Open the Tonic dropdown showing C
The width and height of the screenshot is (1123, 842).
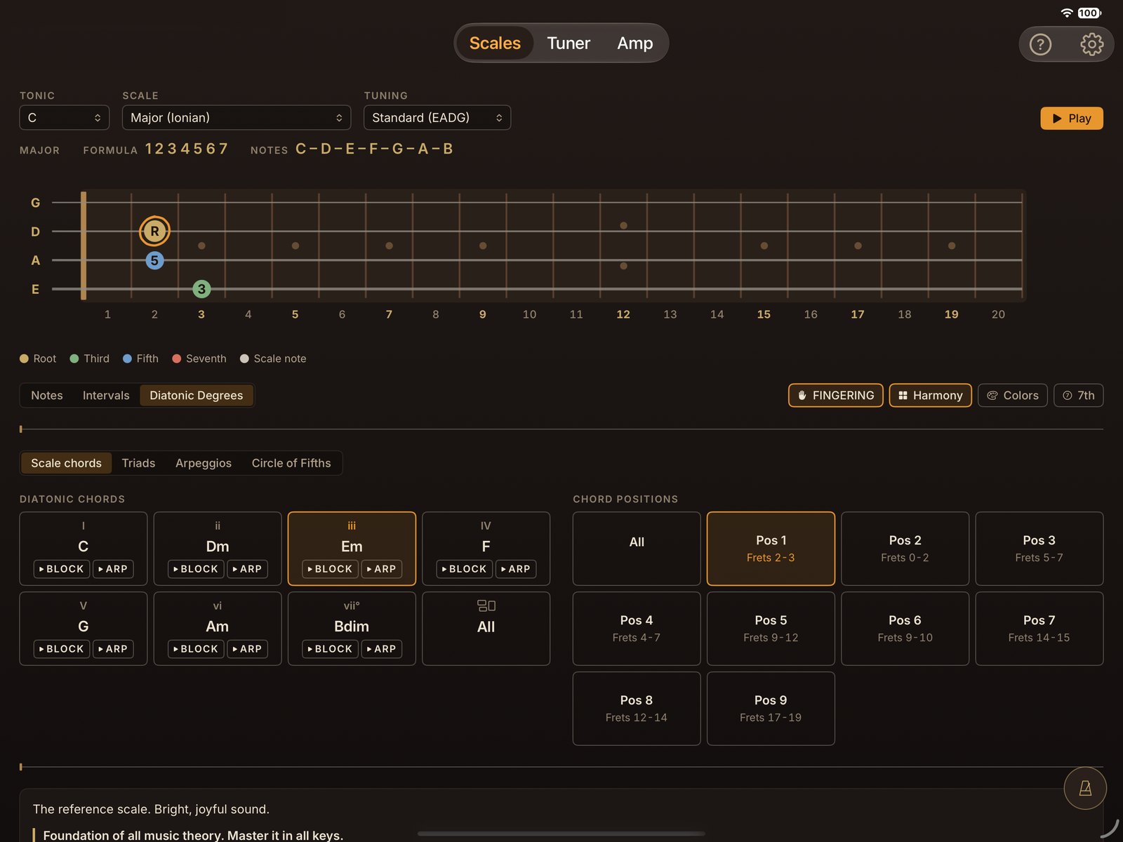65,117
